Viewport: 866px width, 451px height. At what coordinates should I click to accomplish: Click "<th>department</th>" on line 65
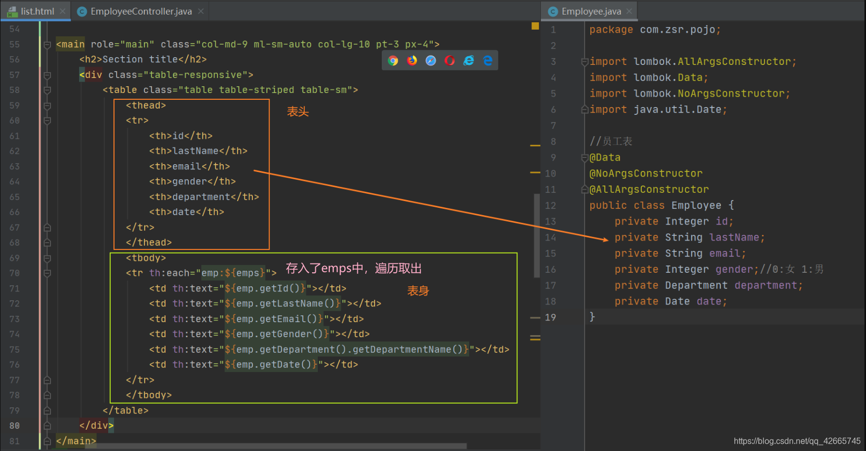coord(204,197)
